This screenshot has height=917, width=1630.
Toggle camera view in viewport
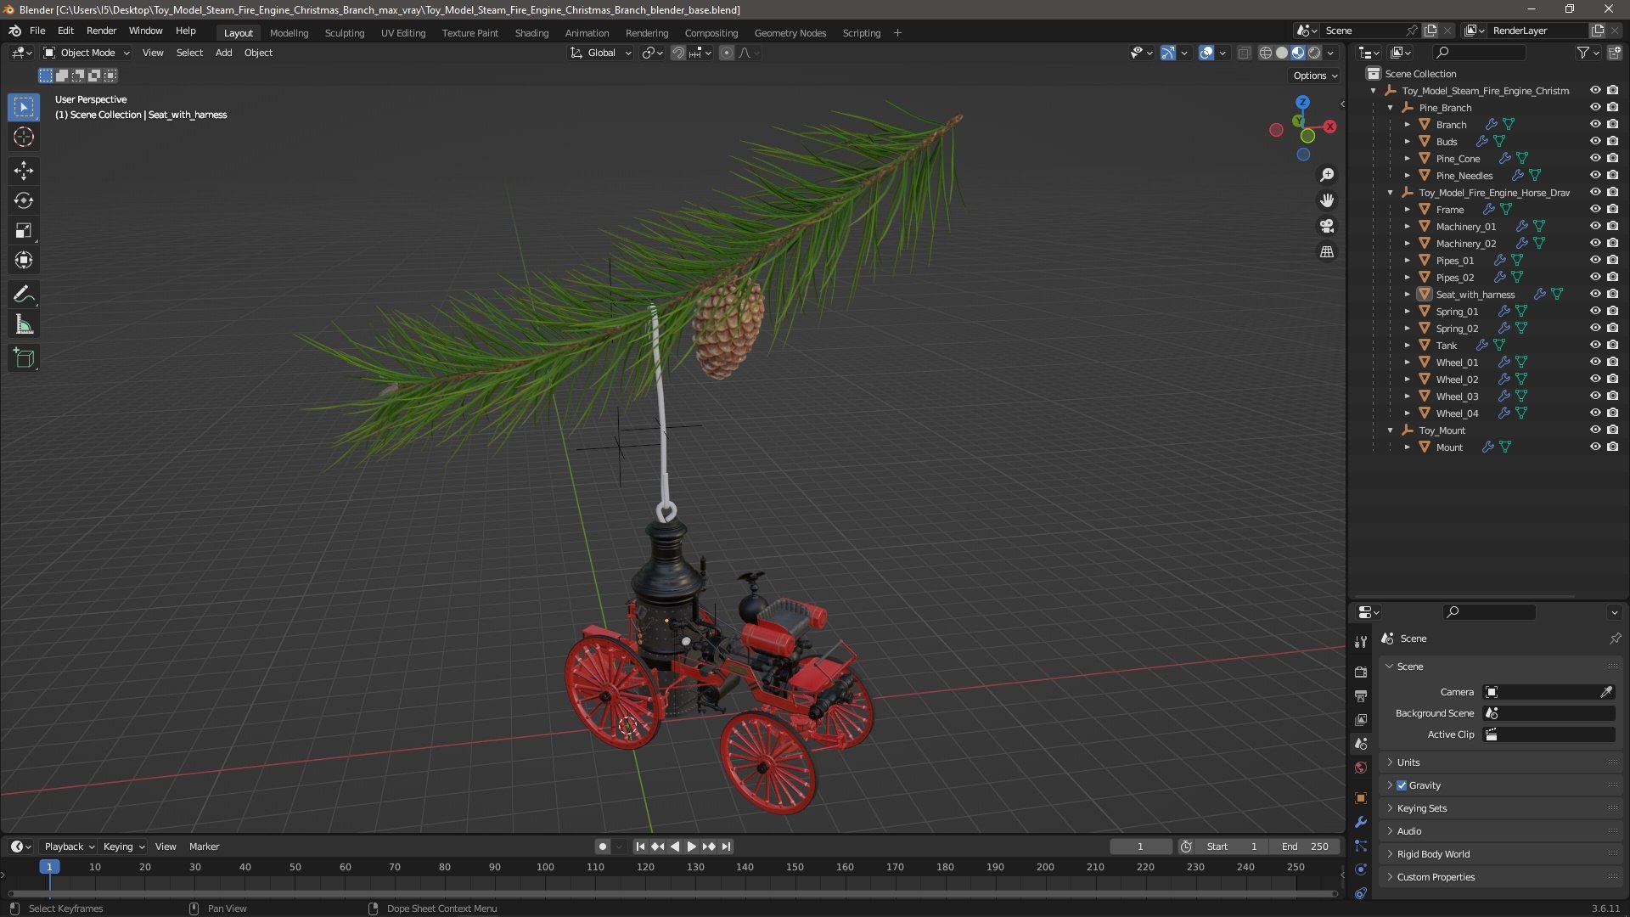[1326, 226]
